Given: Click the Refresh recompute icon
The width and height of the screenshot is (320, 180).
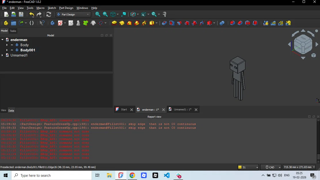Looking at the screenshot, I should tap(49, 14).
